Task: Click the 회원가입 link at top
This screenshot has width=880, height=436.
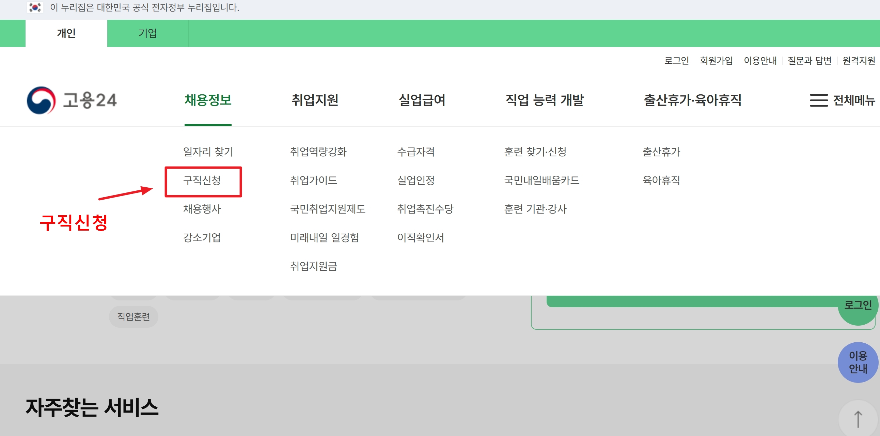Action: point(716,61)
